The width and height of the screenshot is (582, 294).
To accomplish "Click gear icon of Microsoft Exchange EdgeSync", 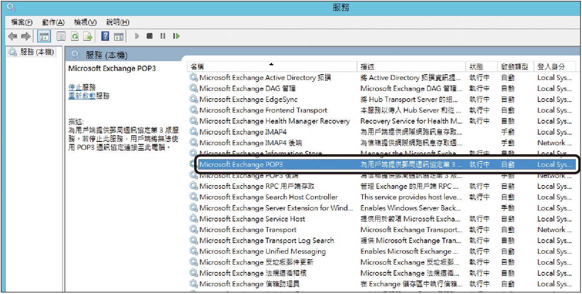I will pos(193,99).
